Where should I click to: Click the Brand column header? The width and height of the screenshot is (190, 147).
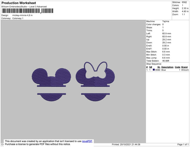(184, 67)
